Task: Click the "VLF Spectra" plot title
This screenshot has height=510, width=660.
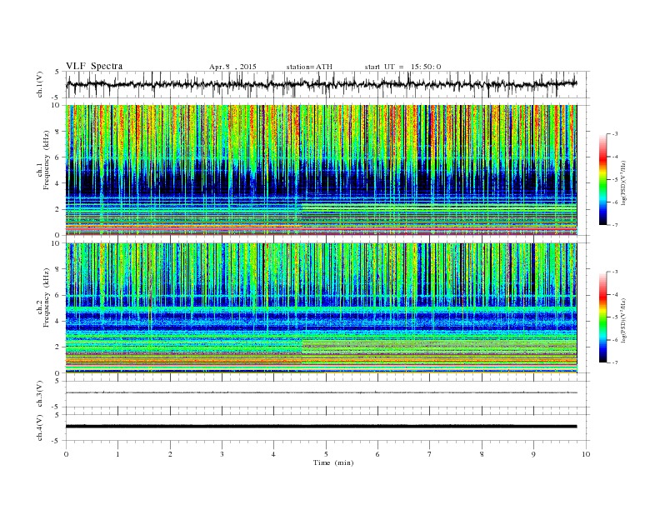Action: (x=94, y=66)
